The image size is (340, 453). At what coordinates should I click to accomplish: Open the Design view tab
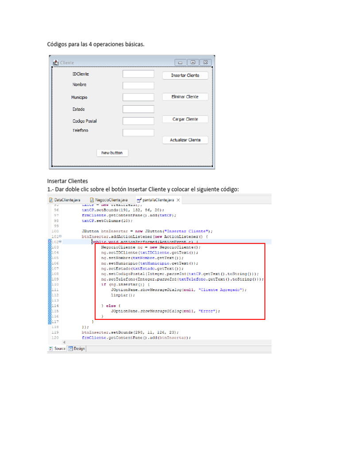77,349
